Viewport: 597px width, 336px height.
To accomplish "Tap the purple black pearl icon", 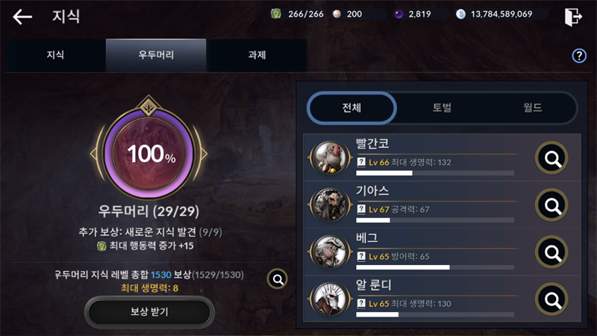I will click(398, 14).
